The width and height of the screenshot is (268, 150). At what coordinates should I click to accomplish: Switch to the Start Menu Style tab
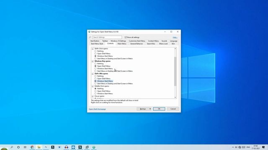97,44
